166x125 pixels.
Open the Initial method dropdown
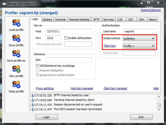pos(139,39)
